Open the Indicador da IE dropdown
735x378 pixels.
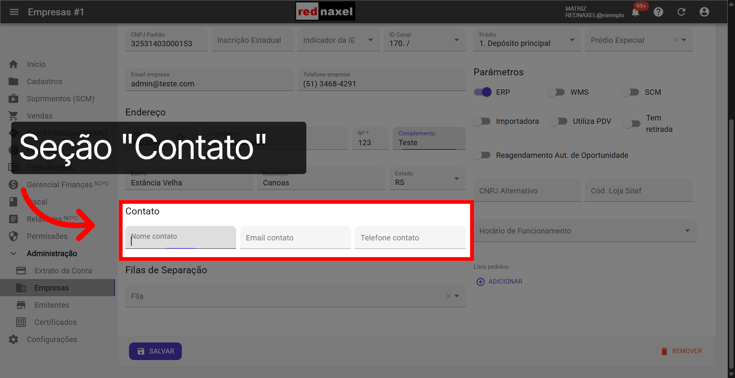[x=370, y=40]
